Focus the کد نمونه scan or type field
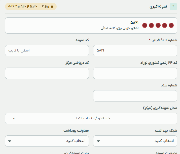The width and height of the screenshot is (180, 154). tap(47, 50)
